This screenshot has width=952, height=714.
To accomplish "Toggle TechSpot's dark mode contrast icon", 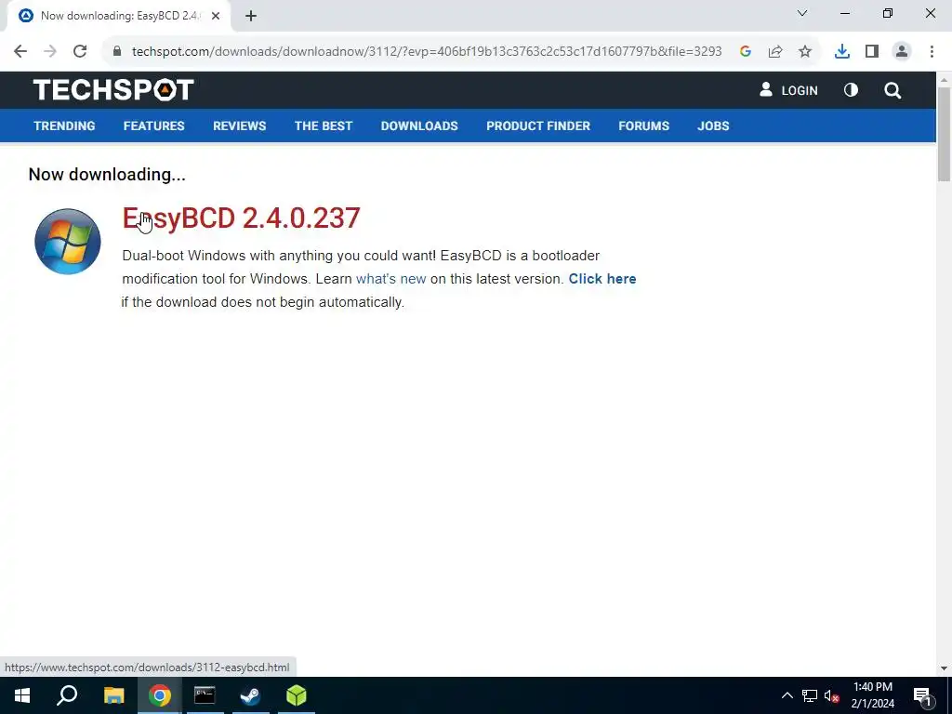I will pyautogui.click(x=851, y=90).
